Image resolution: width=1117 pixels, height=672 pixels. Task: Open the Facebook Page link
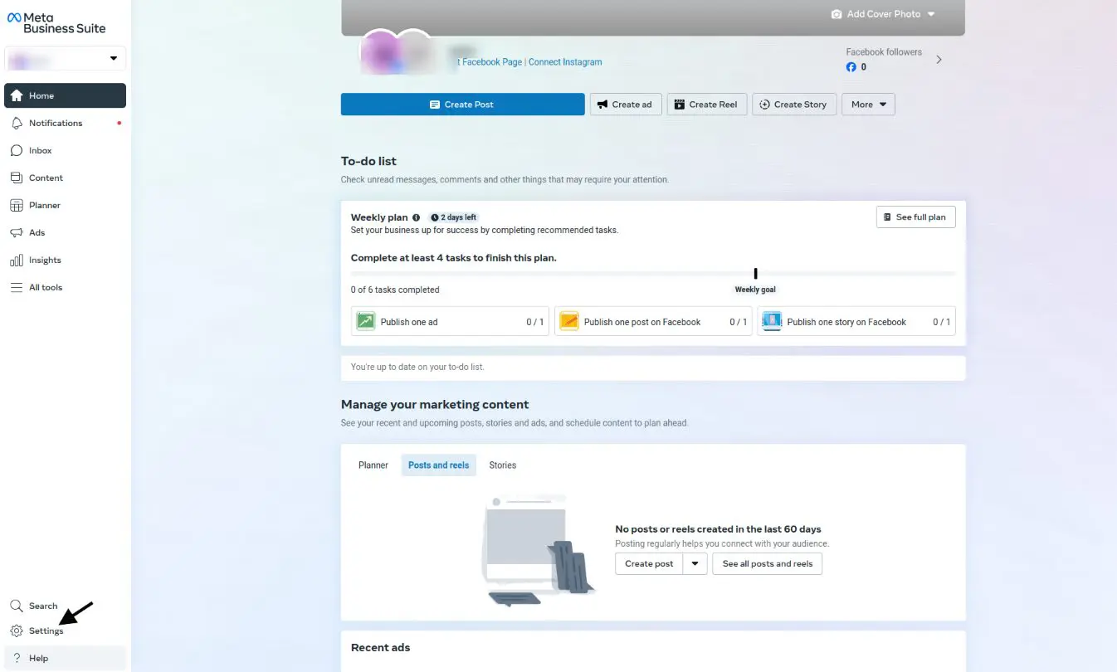(x=490, y=62)
